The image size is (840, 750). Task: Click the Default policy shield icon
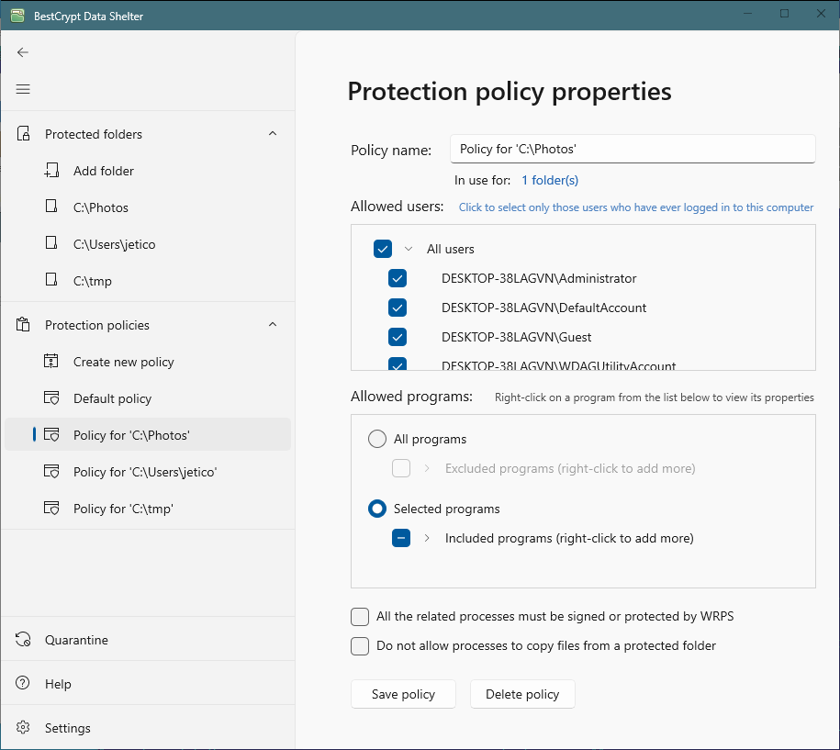[x=51, y=398]
